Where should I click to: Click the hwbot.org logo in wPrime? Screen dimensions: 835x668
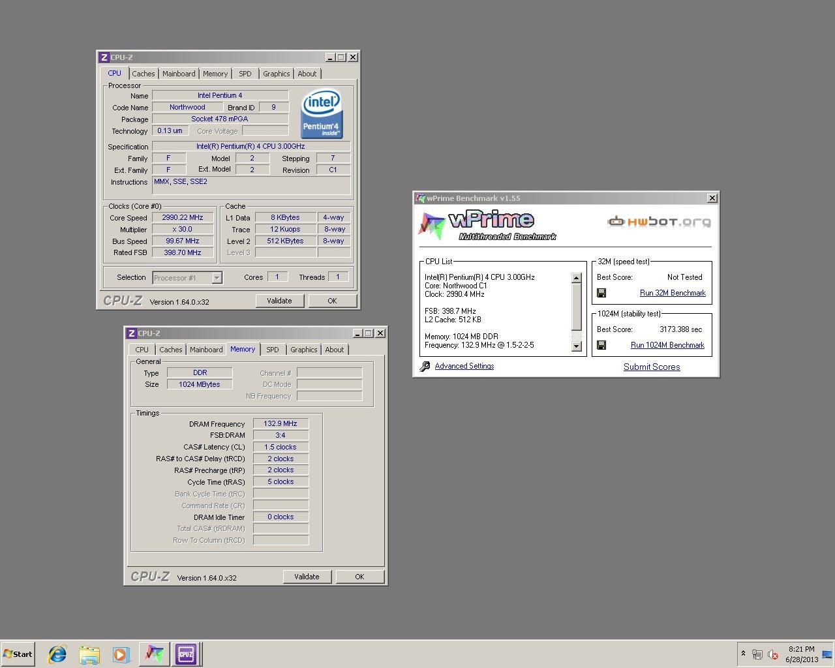[x=659, y=222]
